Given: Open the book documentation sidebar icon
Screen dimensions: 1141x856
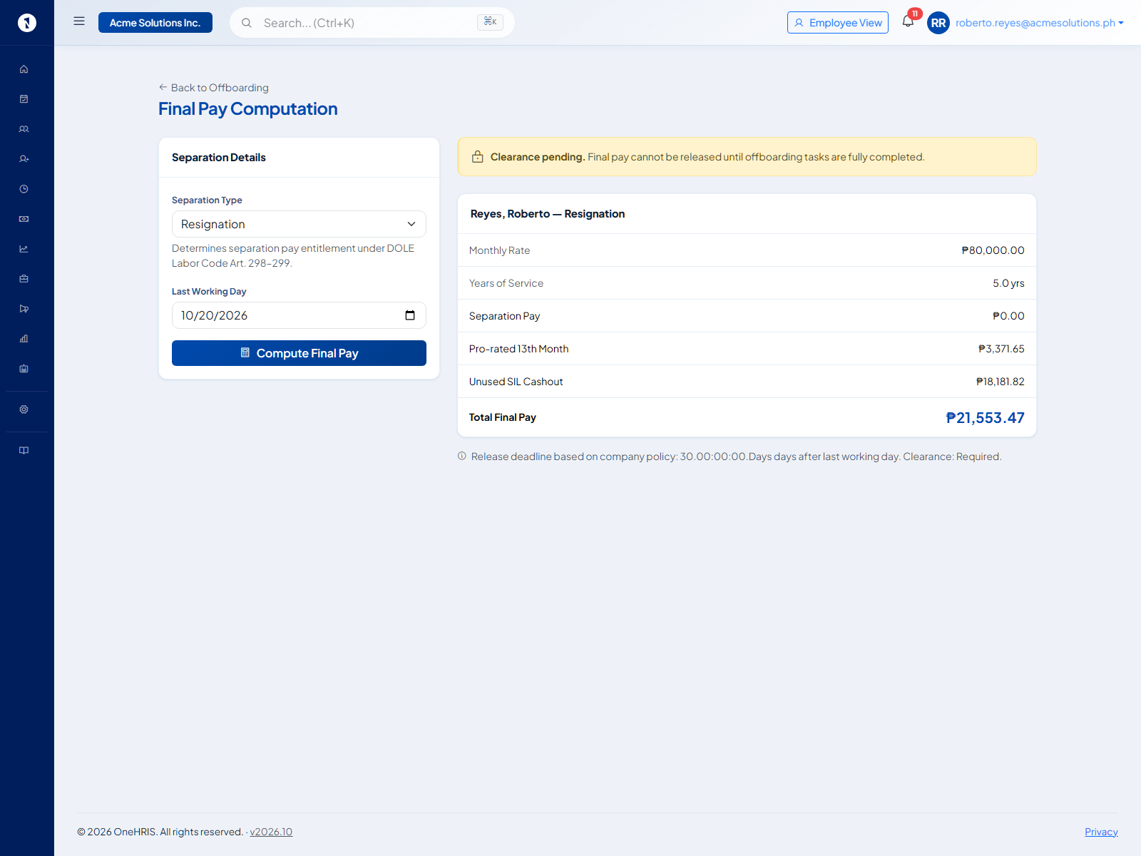Looking at the screenshot, I should click(24, 450).
